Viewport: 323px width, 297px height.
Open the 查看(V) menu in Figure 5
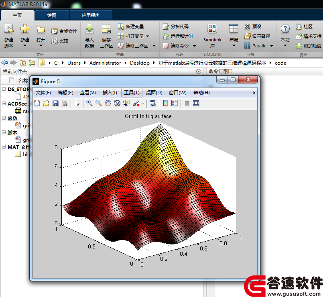87,93
